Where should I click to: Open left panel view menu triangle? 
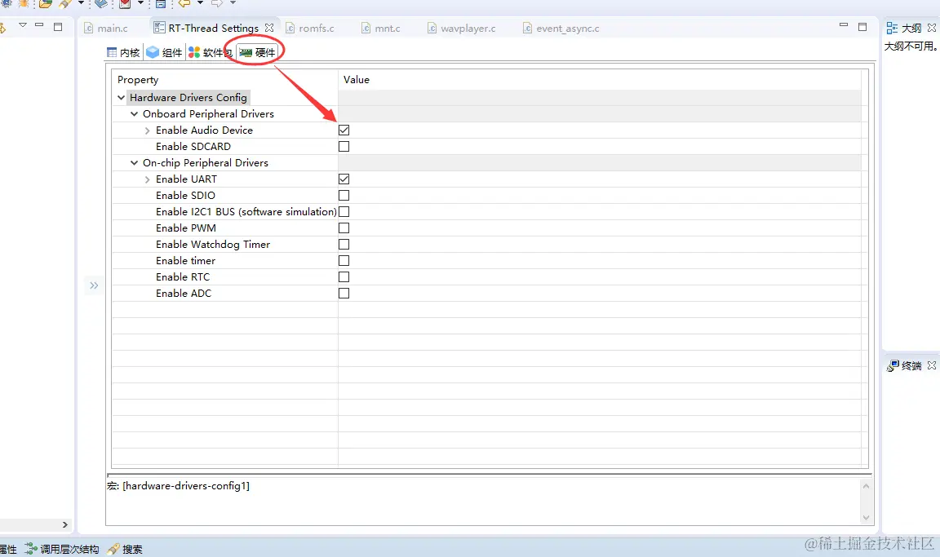coord(23,25)
